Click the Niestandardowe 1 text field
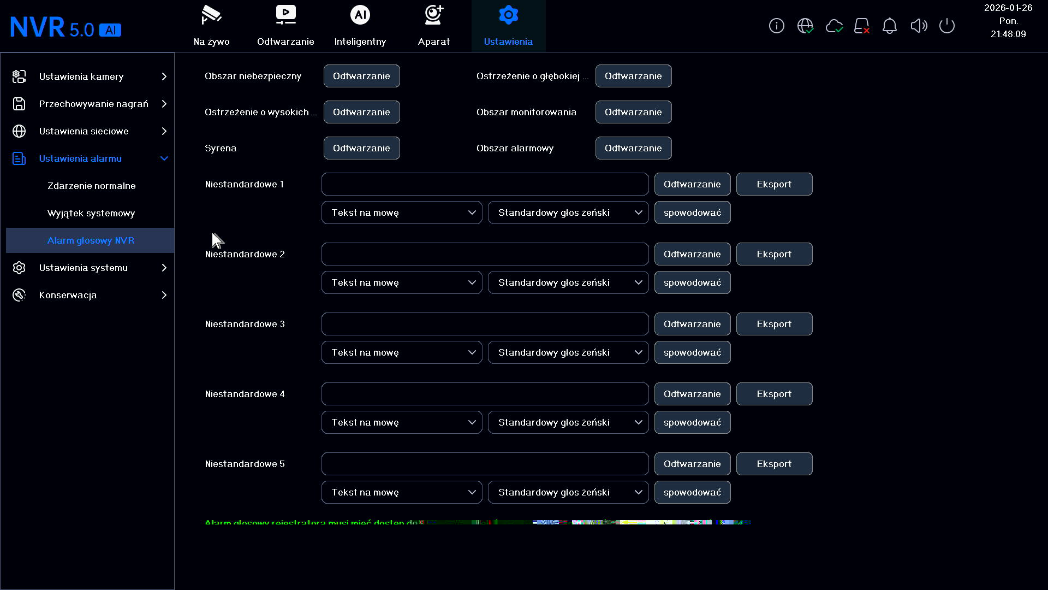 [x=485, y=184]
